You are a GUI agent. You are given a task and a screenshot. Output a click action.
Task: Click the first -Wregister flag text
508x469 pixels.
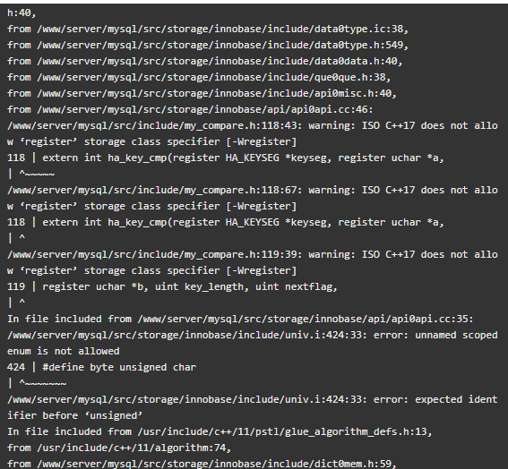[262, 141]
